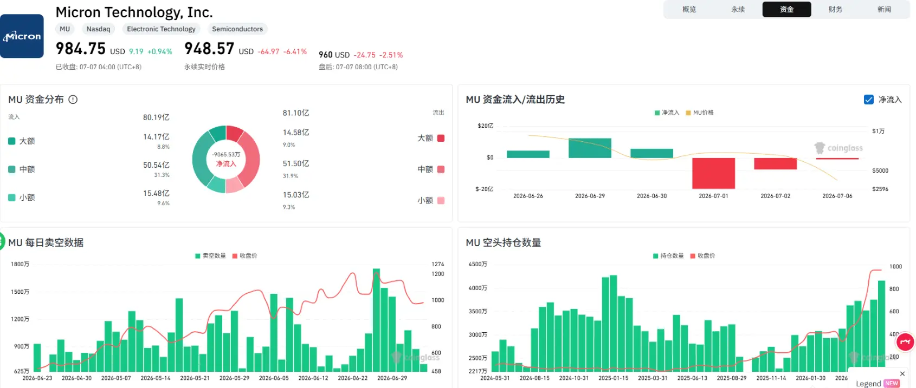Open the 永续 tab
This screenshot has width=916, height=388.
tap(738, 9)
